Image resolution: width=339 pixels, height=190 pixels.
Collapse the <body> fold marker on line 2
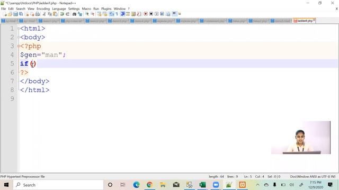(19, 37)
